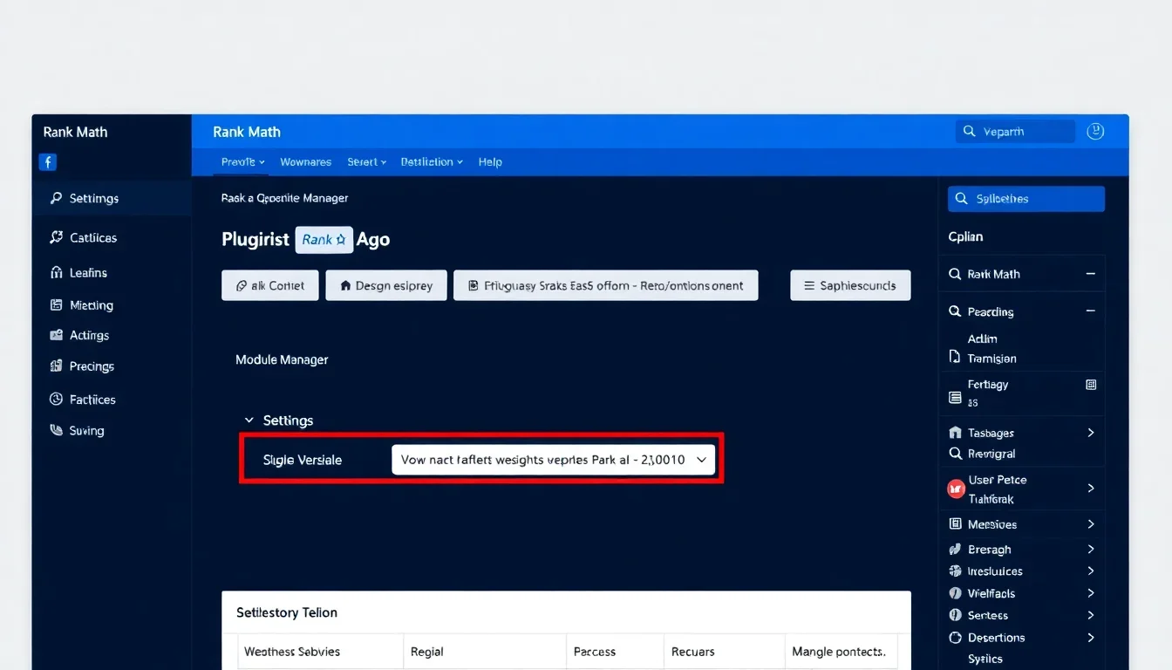Click the Settimgs search icon in sidebar
This screenshot has width=1172, height=670.
56,198
